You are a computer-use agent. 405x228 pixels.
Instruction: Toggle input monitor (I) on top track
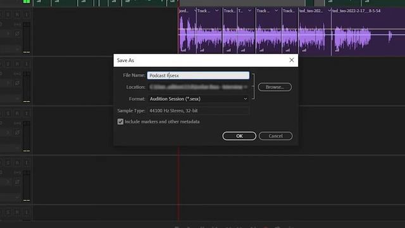27,15
